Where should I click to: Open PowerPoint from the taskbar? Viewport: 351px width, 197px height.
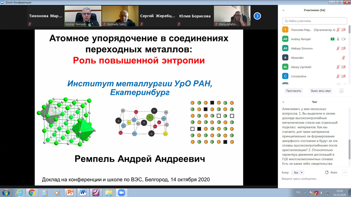tap(70, 192)
